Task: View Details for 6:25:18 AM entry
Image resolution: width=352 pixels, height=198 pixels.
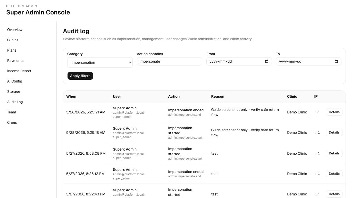Action: point(334,133)
